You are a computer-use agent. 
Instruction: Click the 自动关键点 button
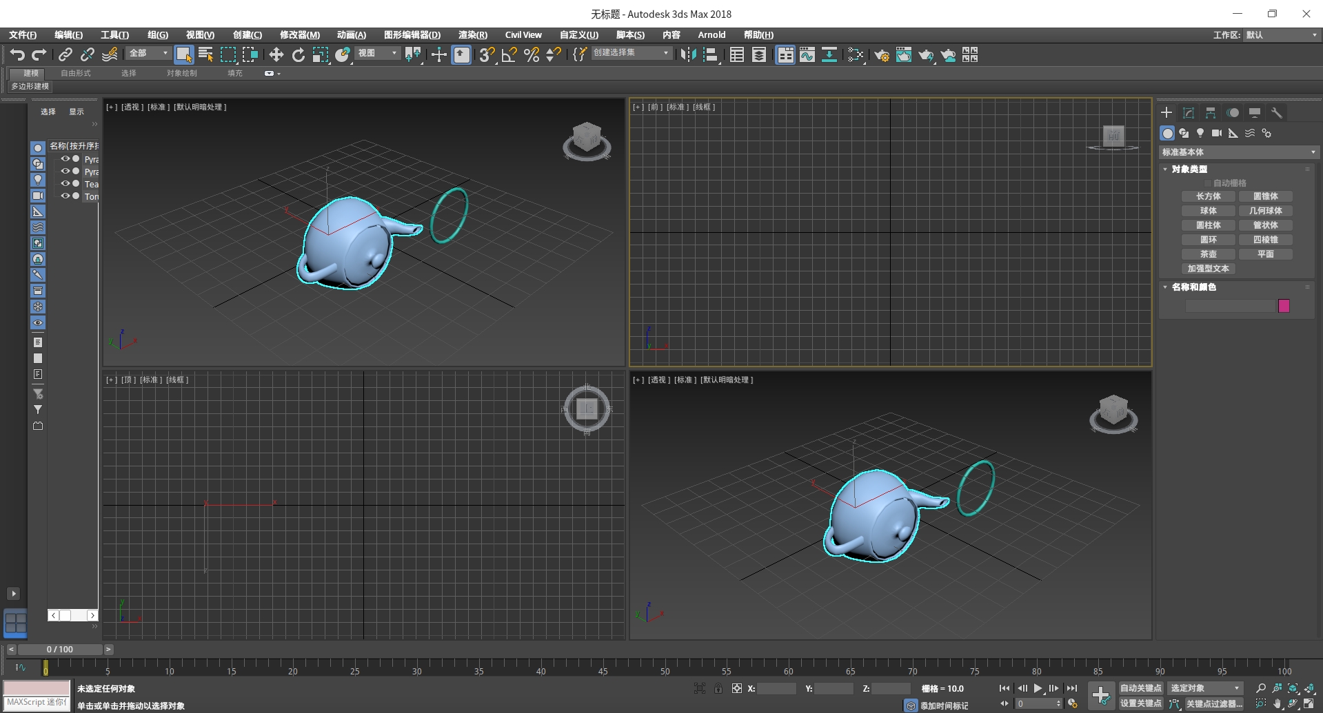[1140, 688]
